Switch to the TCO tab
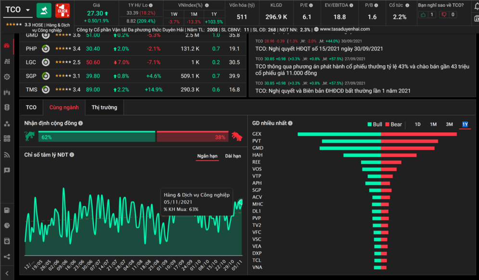 pyautogui.click(x=31, y=107)
